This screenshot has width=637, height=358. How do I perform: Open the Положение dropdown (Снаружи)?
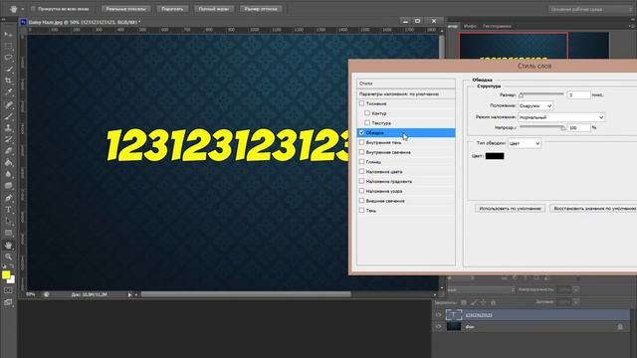[535, 106]
